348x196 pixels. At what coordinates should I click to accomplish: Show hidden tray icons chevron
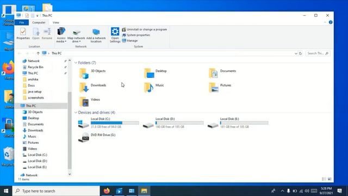pyautogui.click(x=282, y=191)
